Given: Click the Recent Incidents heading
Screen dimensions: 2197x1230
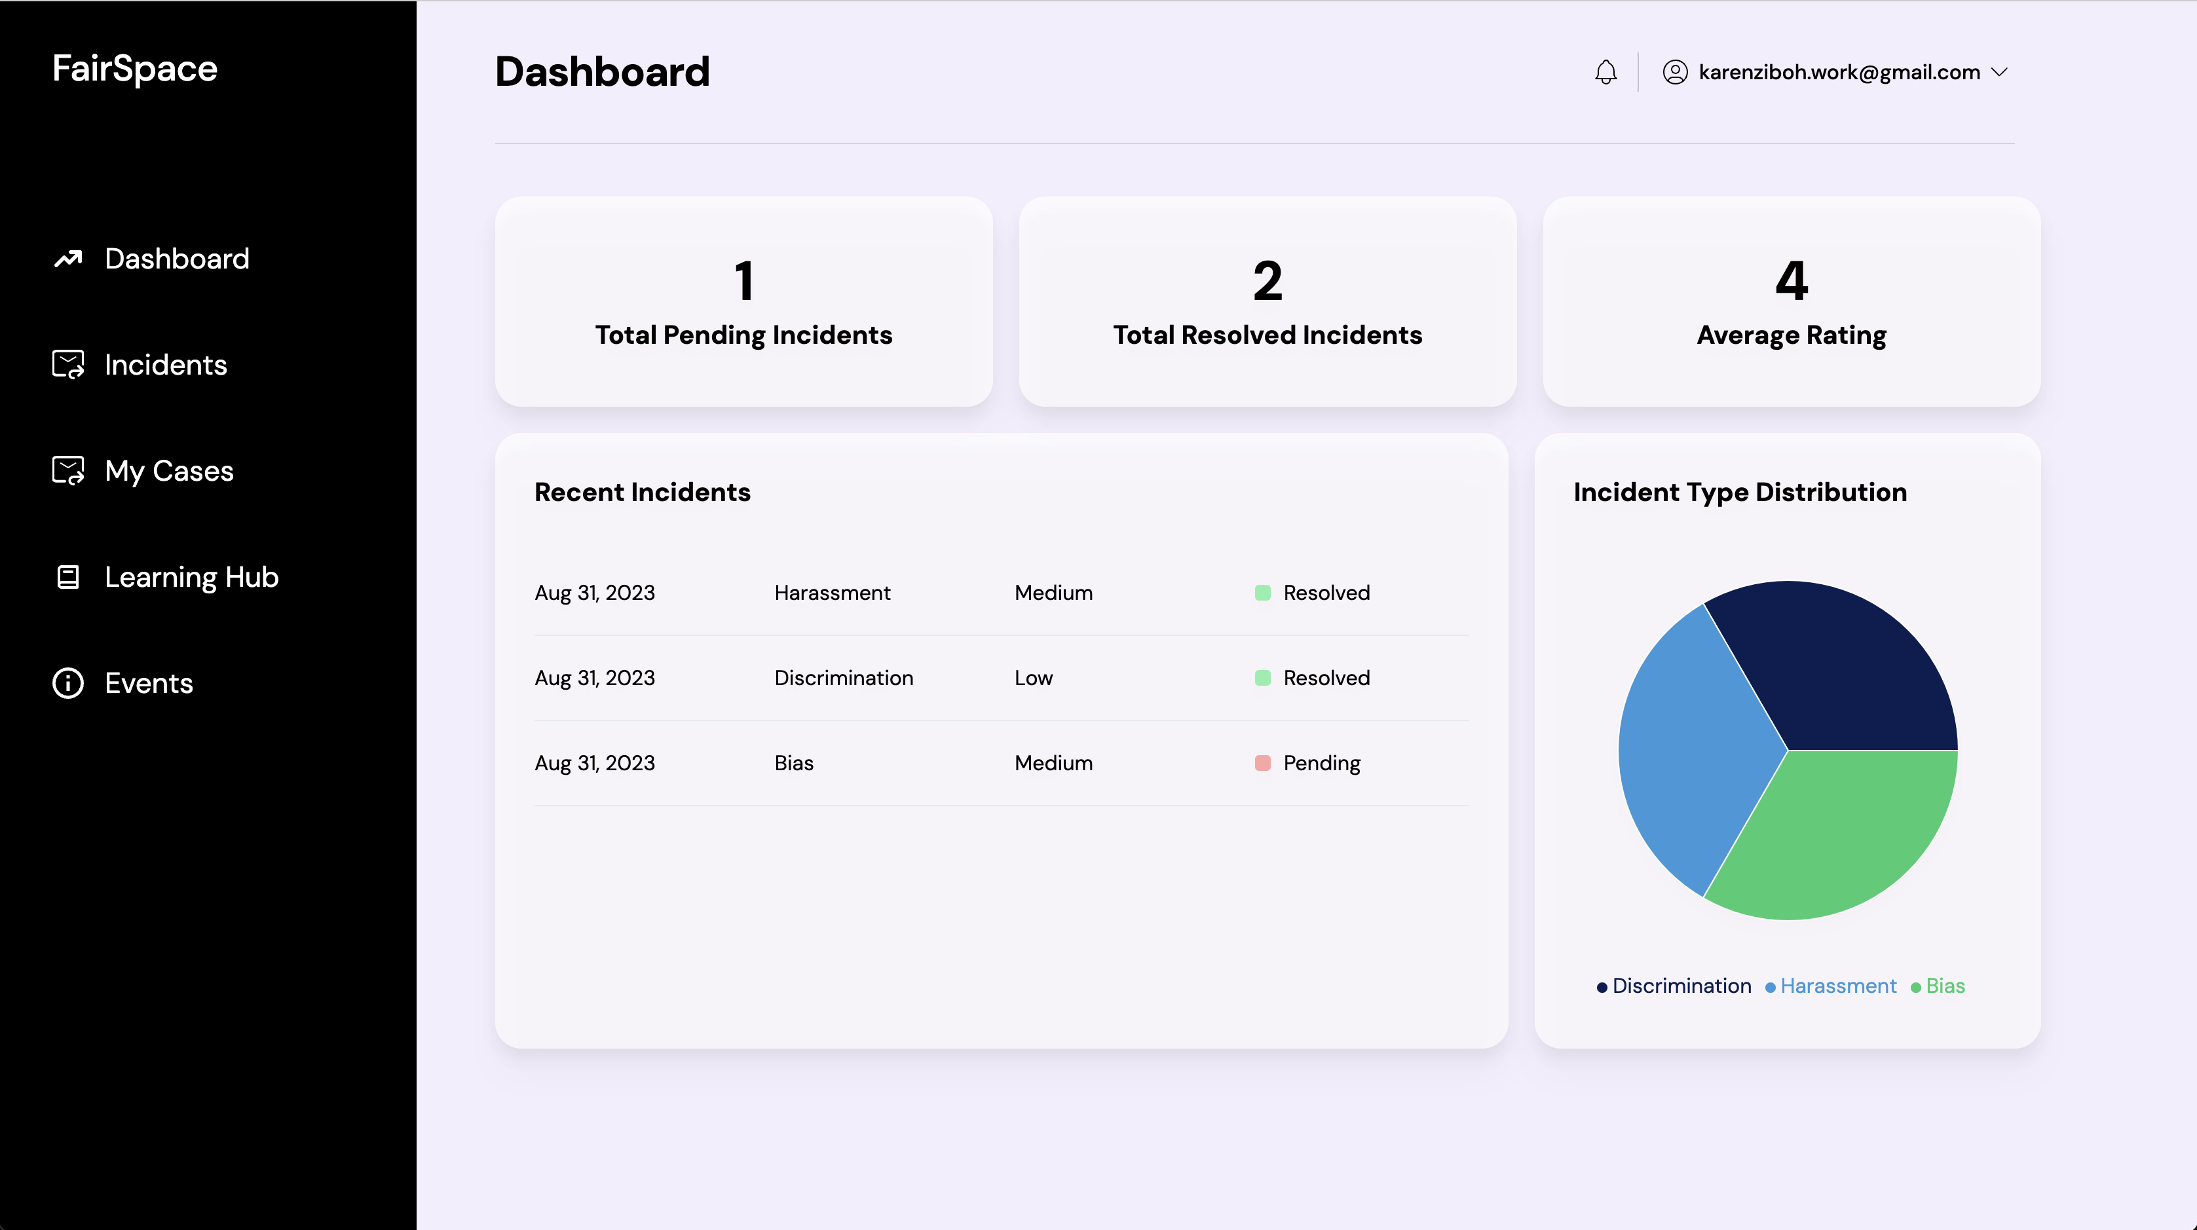Looking at the screenshot, I should tap(642, 492).
